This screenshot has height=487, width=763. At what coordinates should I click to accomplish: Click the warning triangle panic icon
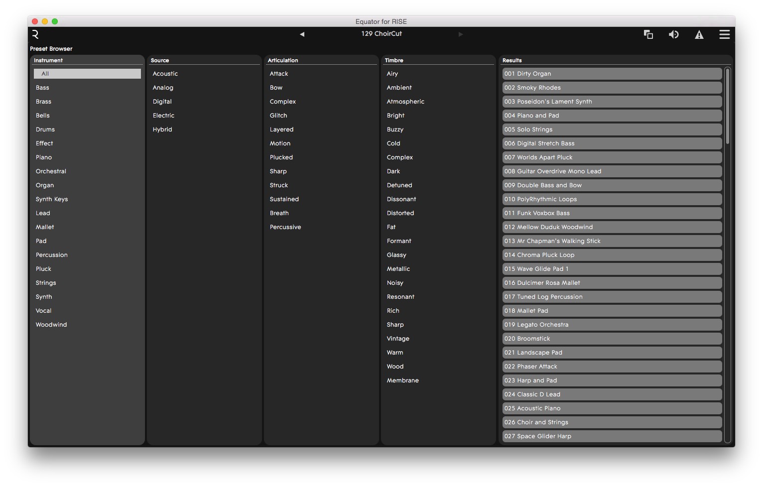coord(699,34)
